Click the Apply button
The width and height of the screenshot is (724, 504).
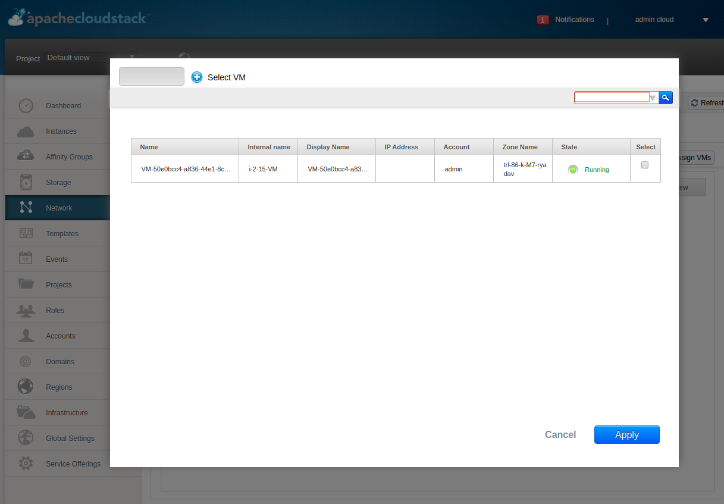(x=627, y=434)
